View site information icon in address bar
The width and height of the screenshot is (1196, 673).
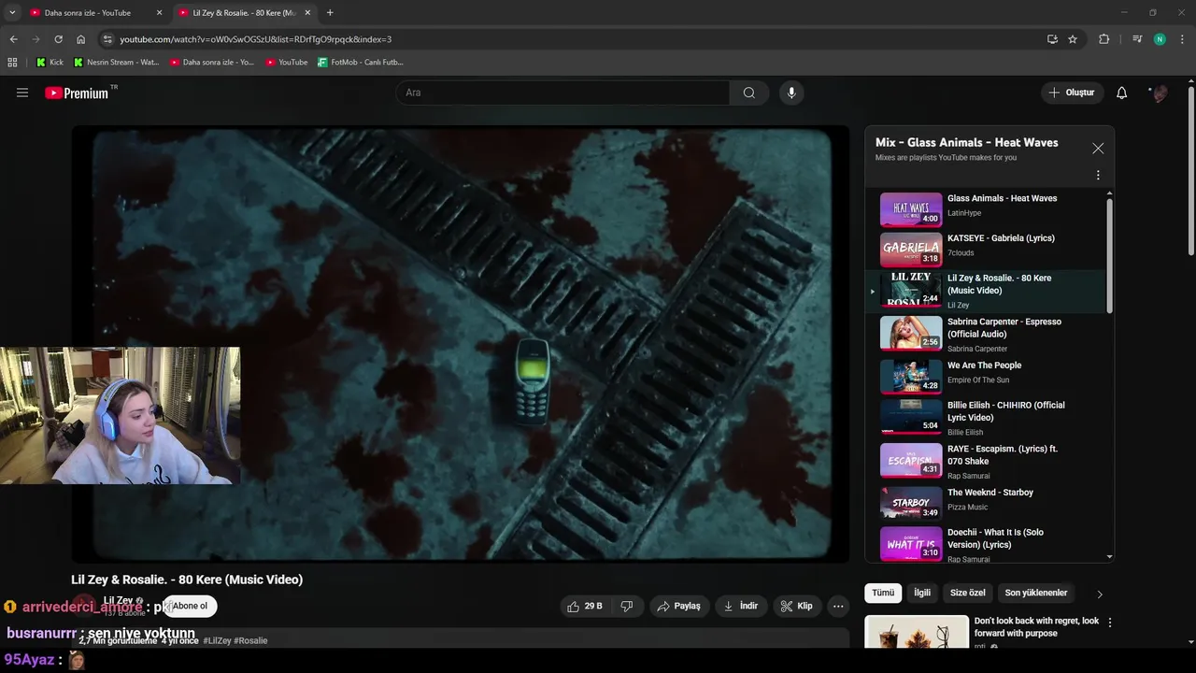107,39
